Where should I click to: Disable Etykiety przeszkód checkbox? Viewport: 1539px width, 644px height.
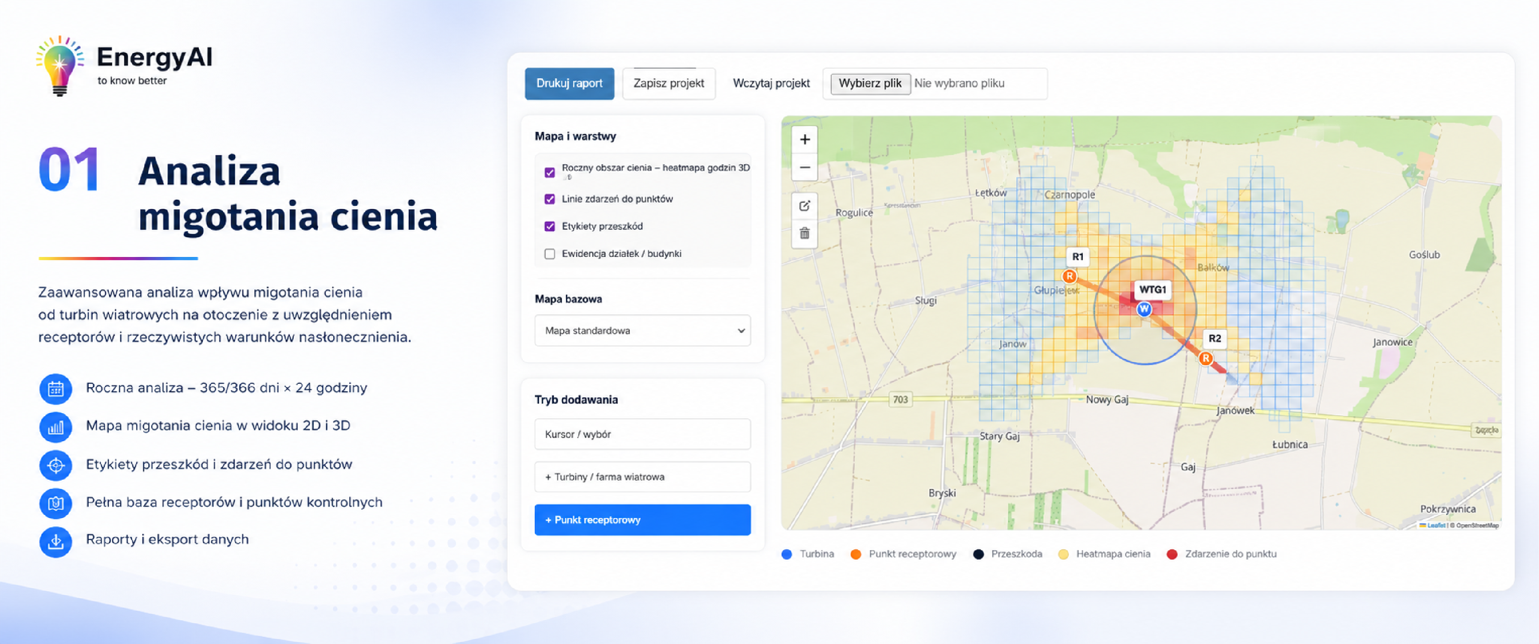point(550,226)
